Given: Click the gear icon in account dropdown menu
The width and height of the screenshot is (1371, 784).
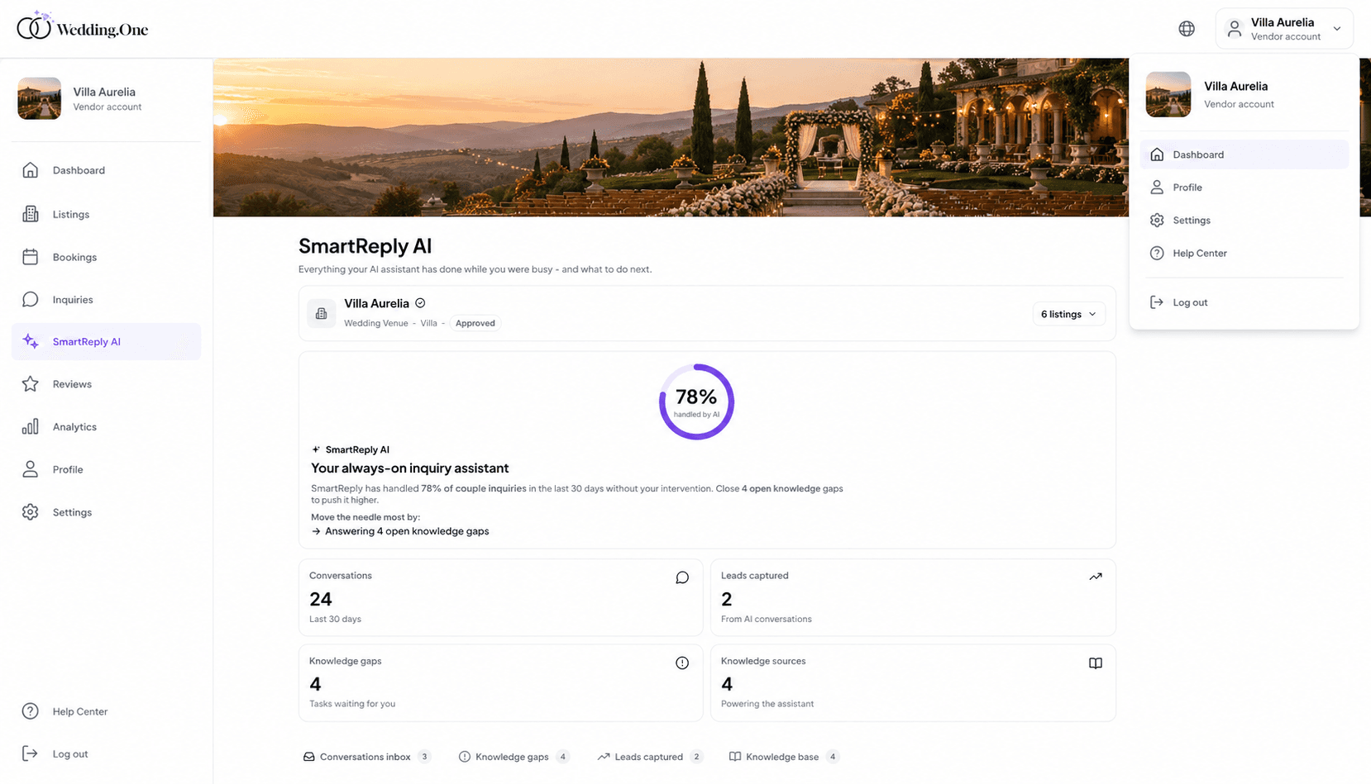Looking at the screenshot, I should (1158, 221).
